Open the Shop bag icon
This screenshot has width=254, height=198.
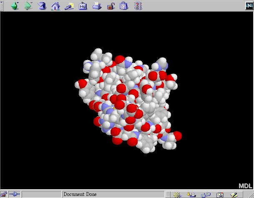tap(123, 6)
